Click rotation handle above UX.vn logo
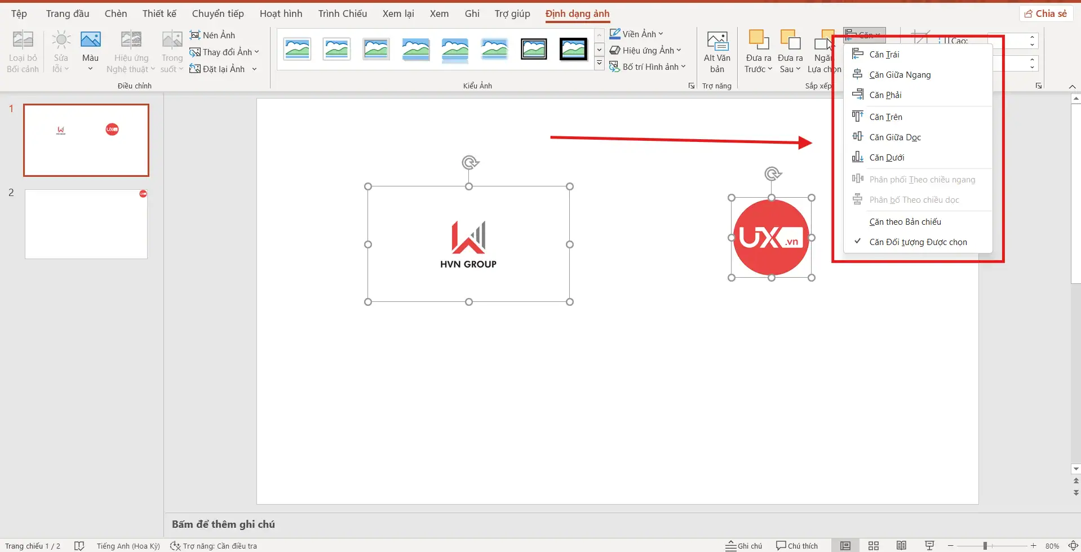The image size is (1081, 552). 772,173
